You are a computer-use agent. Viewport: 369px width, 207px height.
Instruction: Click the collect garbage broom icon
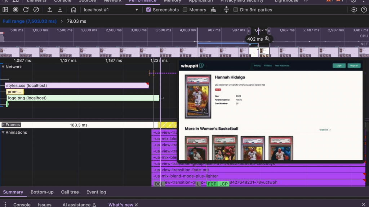pyautogui.click(x=213, y=10)
